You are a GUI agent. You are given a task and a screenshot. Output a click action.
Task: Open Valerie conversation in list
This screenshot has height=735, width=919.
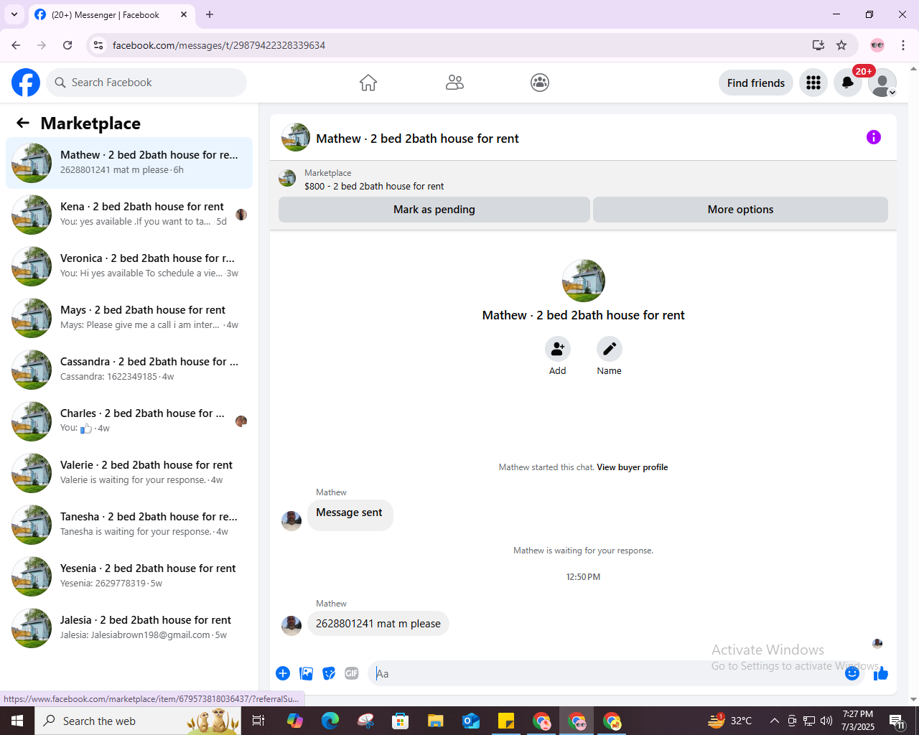tap(129, 473)
